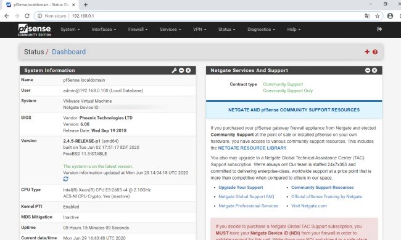The width and height of the screenshot is (401, 240).
Task: Open a new browser tab
Action: pos(86,4)
